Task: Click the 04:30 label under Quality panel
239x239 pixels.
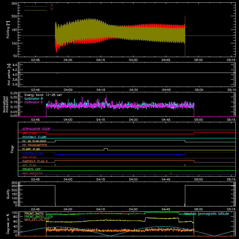Action: coord(133,209)
